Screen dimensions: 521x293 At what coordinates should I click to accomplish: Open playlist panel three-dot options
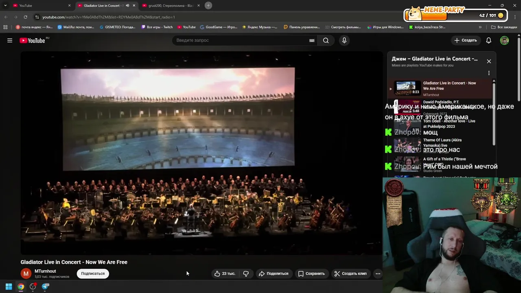489,73
